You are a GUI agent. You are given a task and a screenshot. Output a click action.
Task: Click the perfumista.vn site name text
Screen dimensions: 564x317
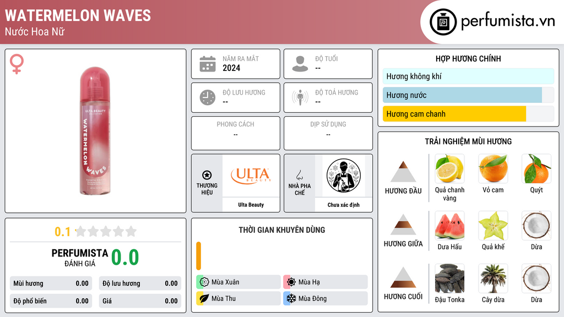coord(508,21)
